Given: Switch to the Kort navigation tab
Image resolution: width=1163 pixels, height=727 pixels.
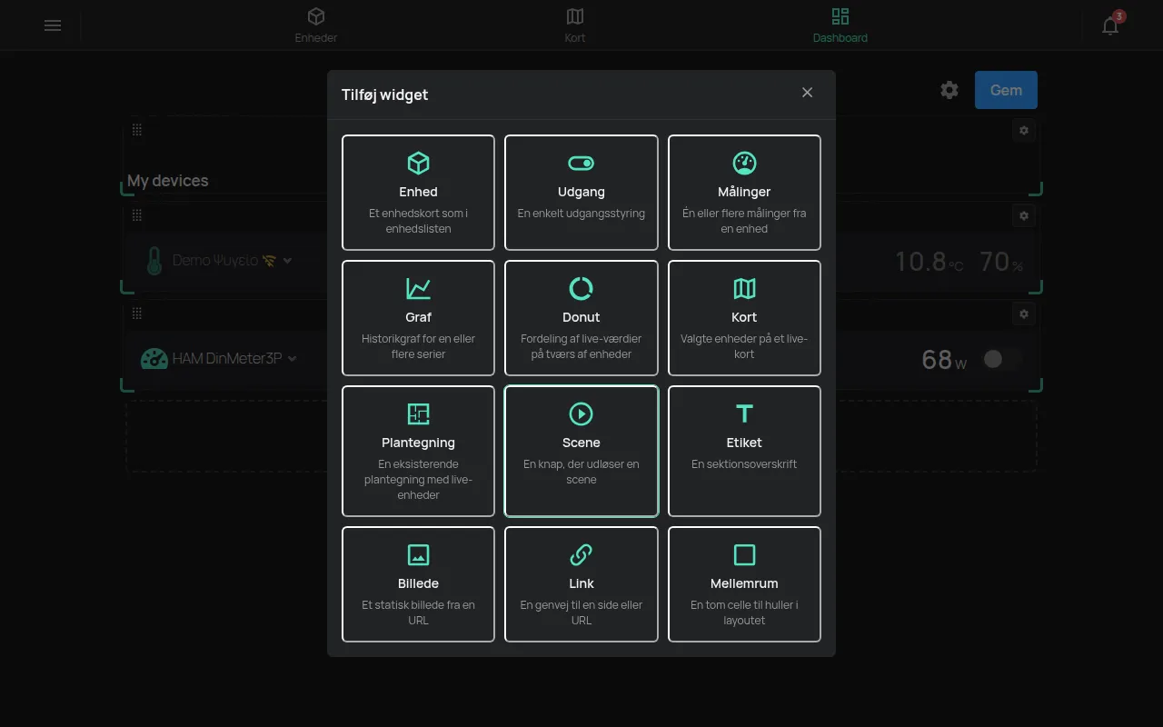Looking at the screenshot, I should (575, 25).
